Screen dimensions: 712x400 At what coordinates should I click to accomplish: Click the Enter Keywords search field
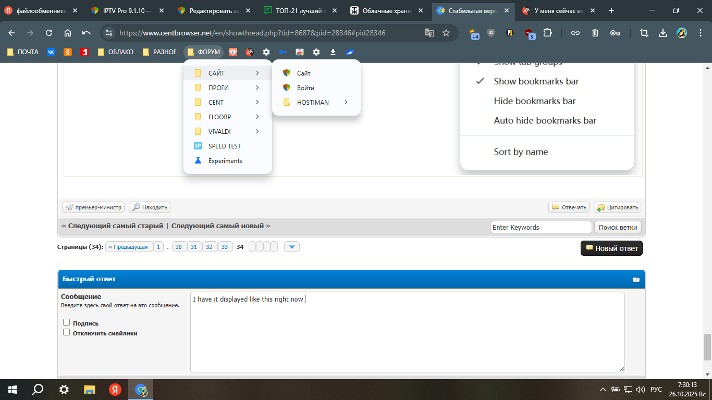(x=541, y=227)
